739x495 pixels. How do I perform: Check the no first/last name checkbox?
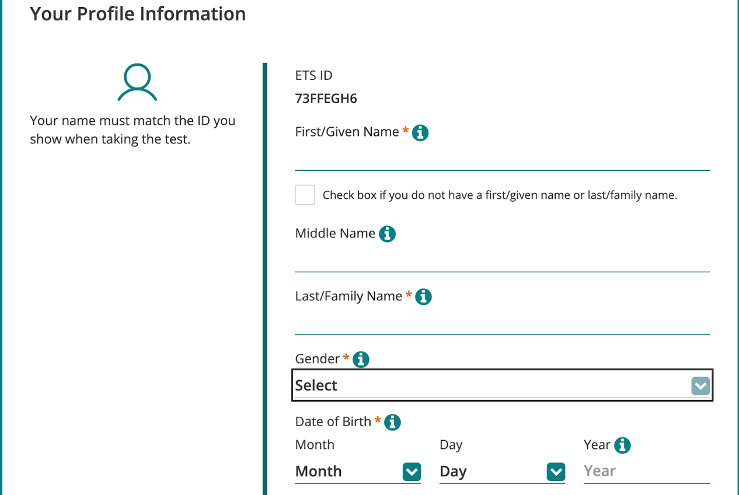point(305,195)
